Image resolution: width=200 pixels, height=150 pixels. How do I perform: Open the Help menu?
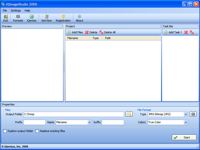[x=27, y=11]
